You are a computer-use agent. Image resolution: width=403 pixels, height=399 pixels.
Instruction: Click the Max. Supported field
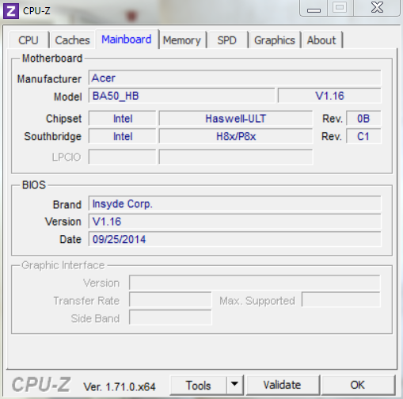tap(341, 299)
